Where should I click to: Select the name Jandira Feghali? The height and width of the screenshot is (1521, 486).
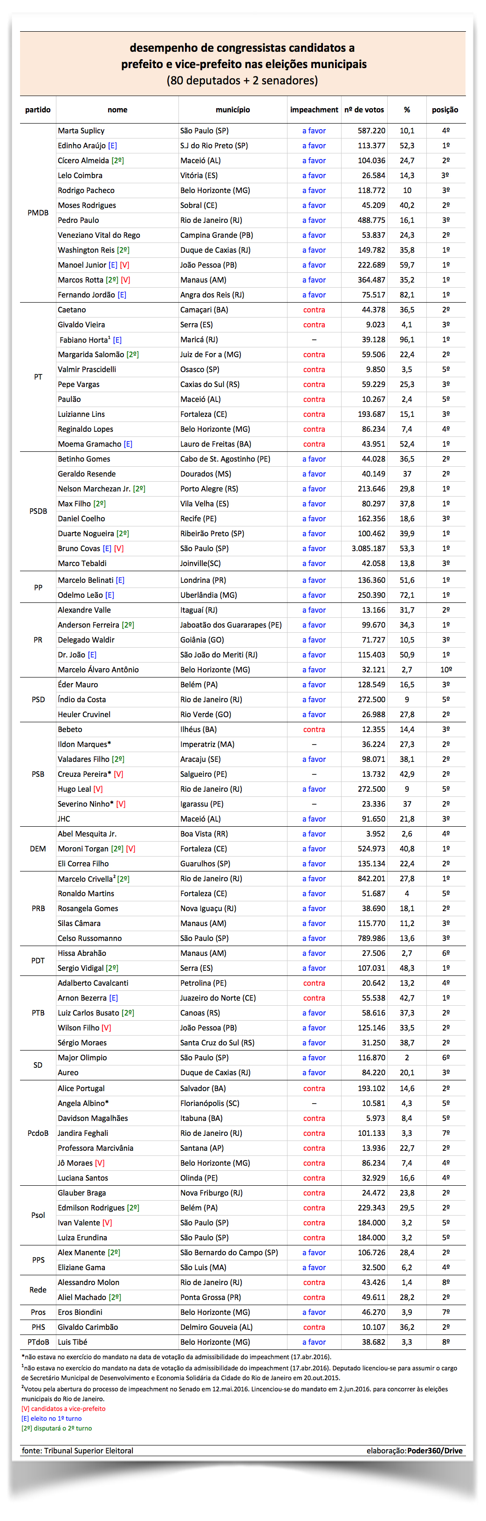pyautogui.click(x=82, y=1133)
